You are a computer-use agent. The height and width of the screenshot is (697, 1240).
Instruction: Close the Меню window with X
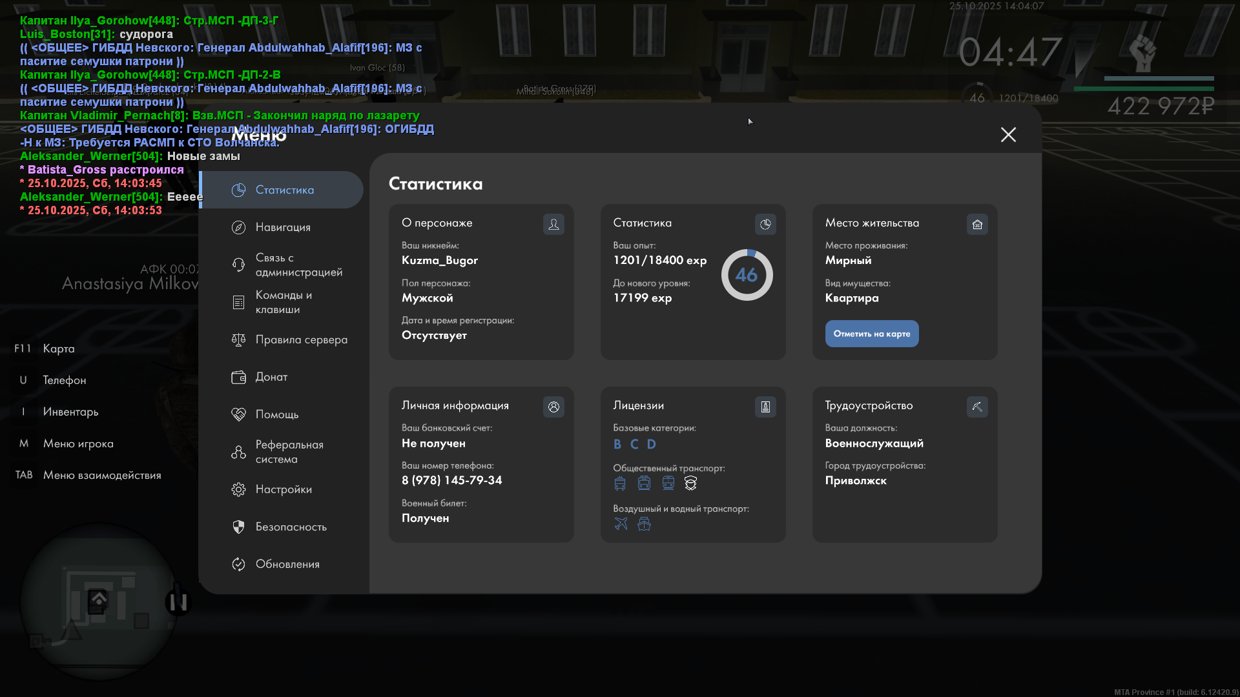click(1008, 134)
